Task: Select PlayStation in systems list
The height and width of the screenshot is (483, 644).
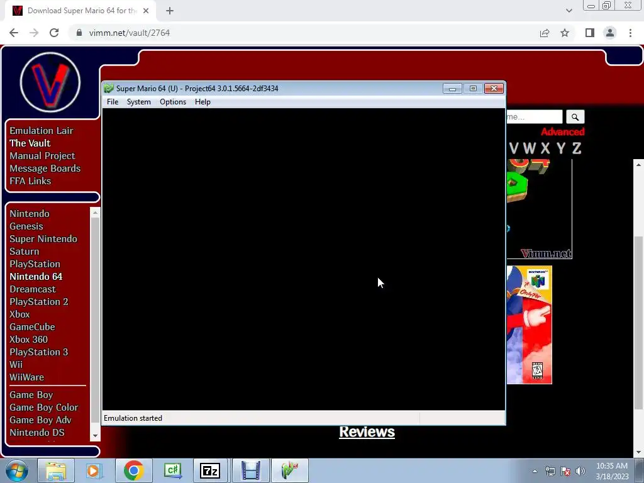Action: (x=35, y=264)
